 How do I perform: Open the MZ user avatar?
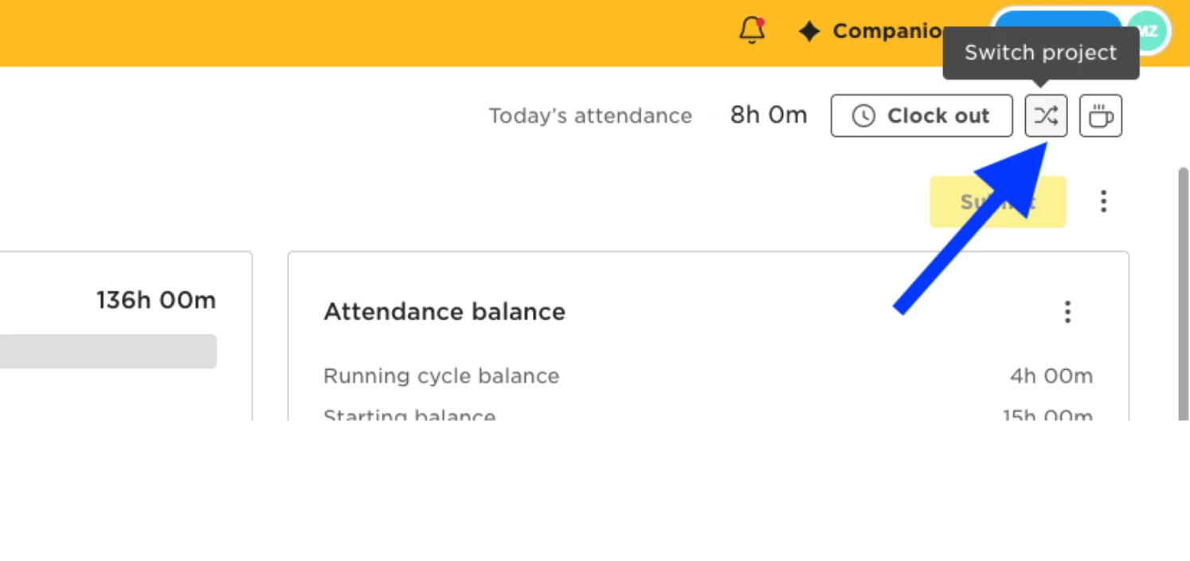1147,31
